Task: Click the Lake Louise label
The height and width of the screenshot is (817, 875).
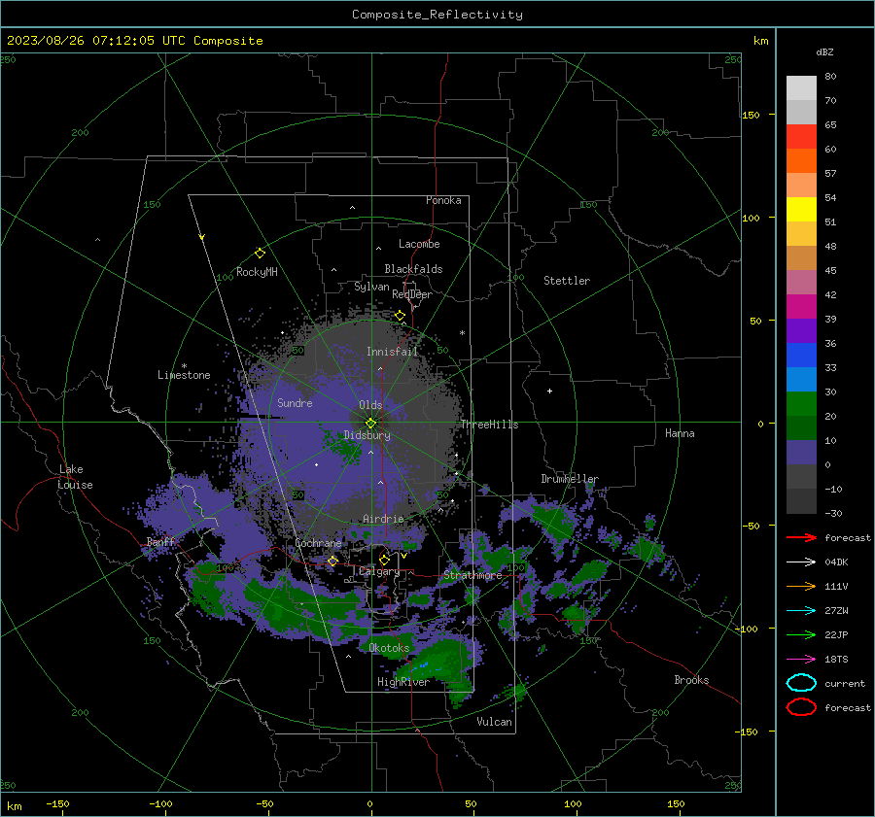Action: 75,477
